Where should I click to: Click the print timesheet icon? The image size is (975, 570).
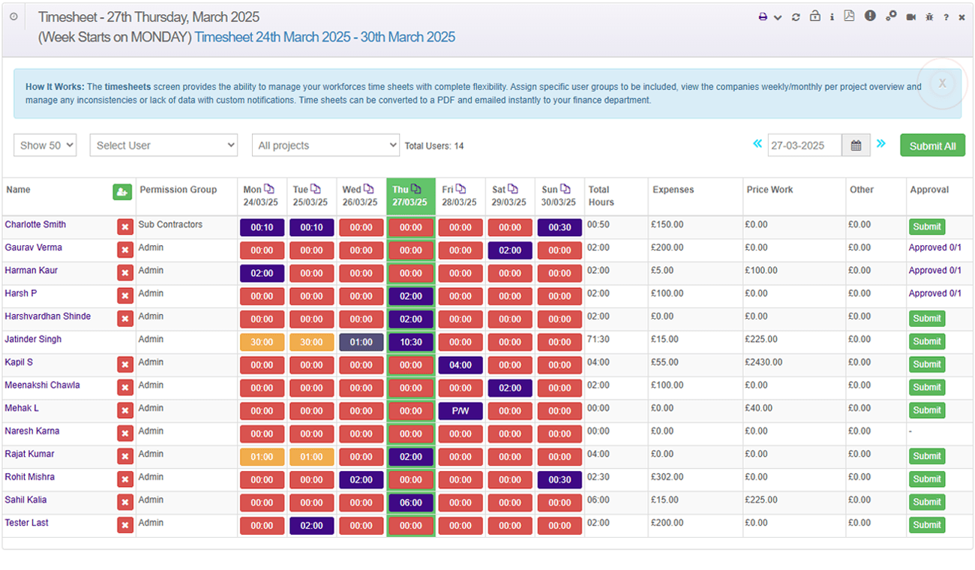[763, 16]
